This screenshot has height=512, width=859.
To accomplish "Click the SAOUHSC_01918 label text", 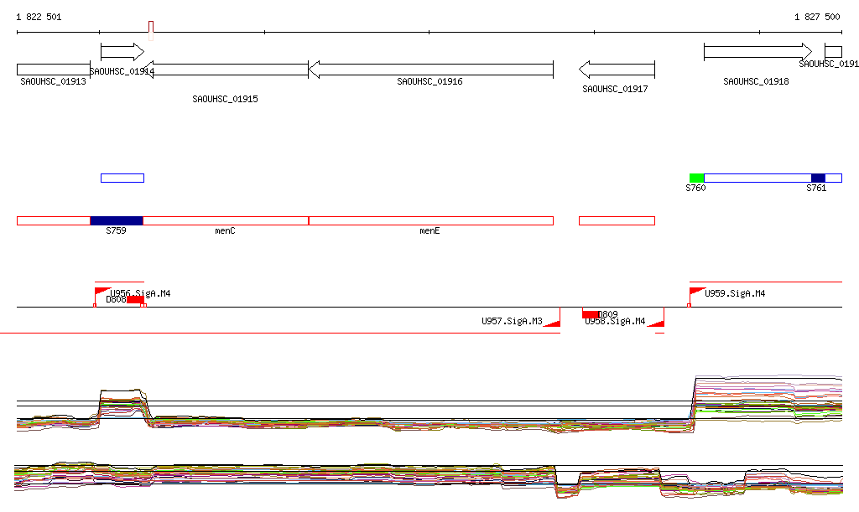I will click(756, 81).
